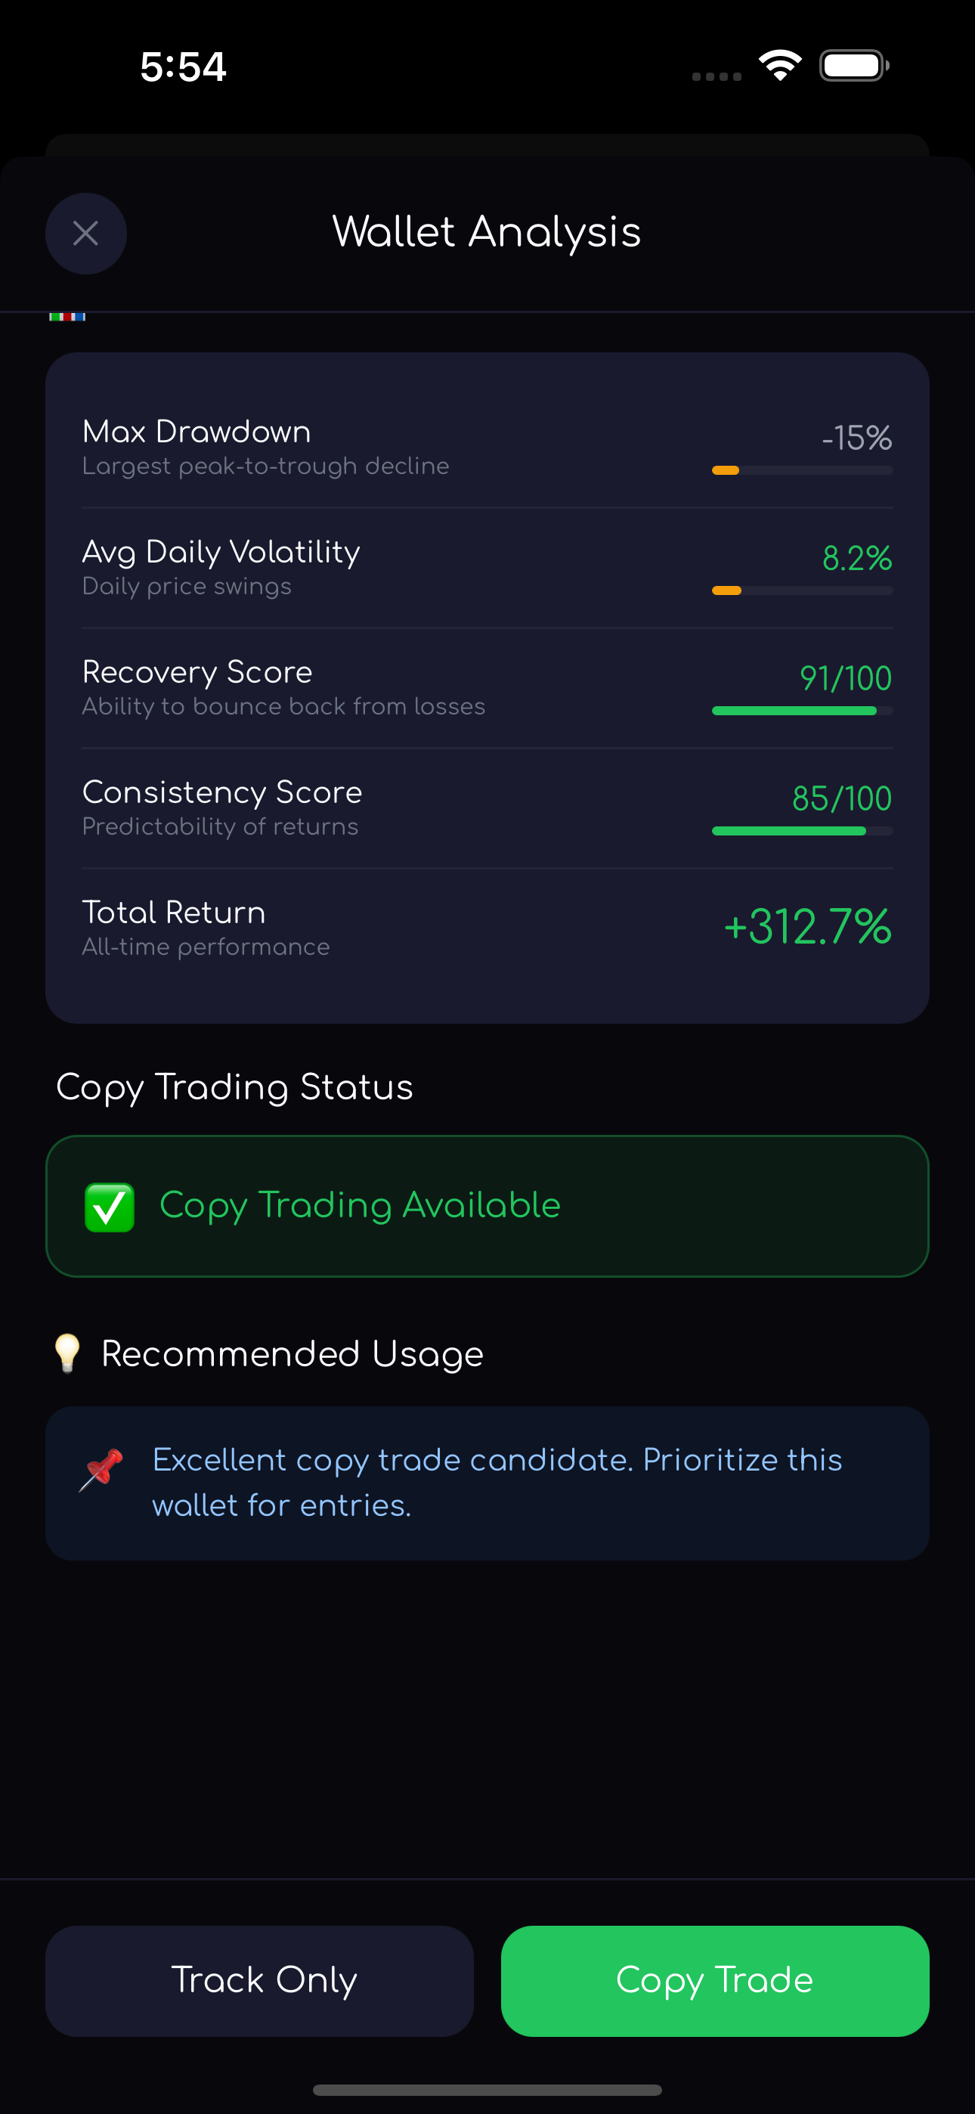Tap the red pushpin icon

pos(101,1469)
